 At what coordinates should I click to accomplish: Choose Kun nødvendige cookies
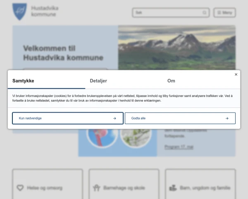click(68, 118)
